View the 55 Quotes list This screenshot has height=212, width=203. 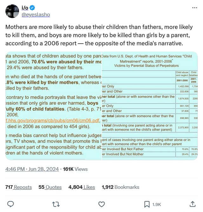50,187
